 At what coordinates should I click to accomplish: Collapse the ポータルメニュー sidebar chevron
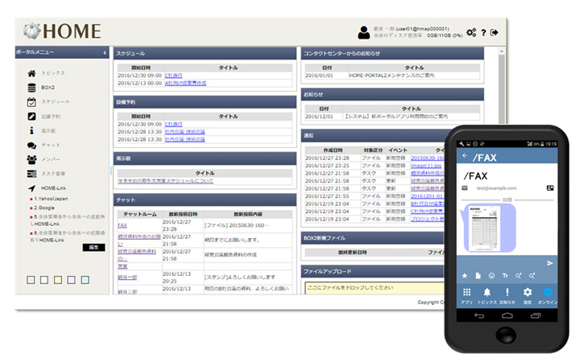105,53
